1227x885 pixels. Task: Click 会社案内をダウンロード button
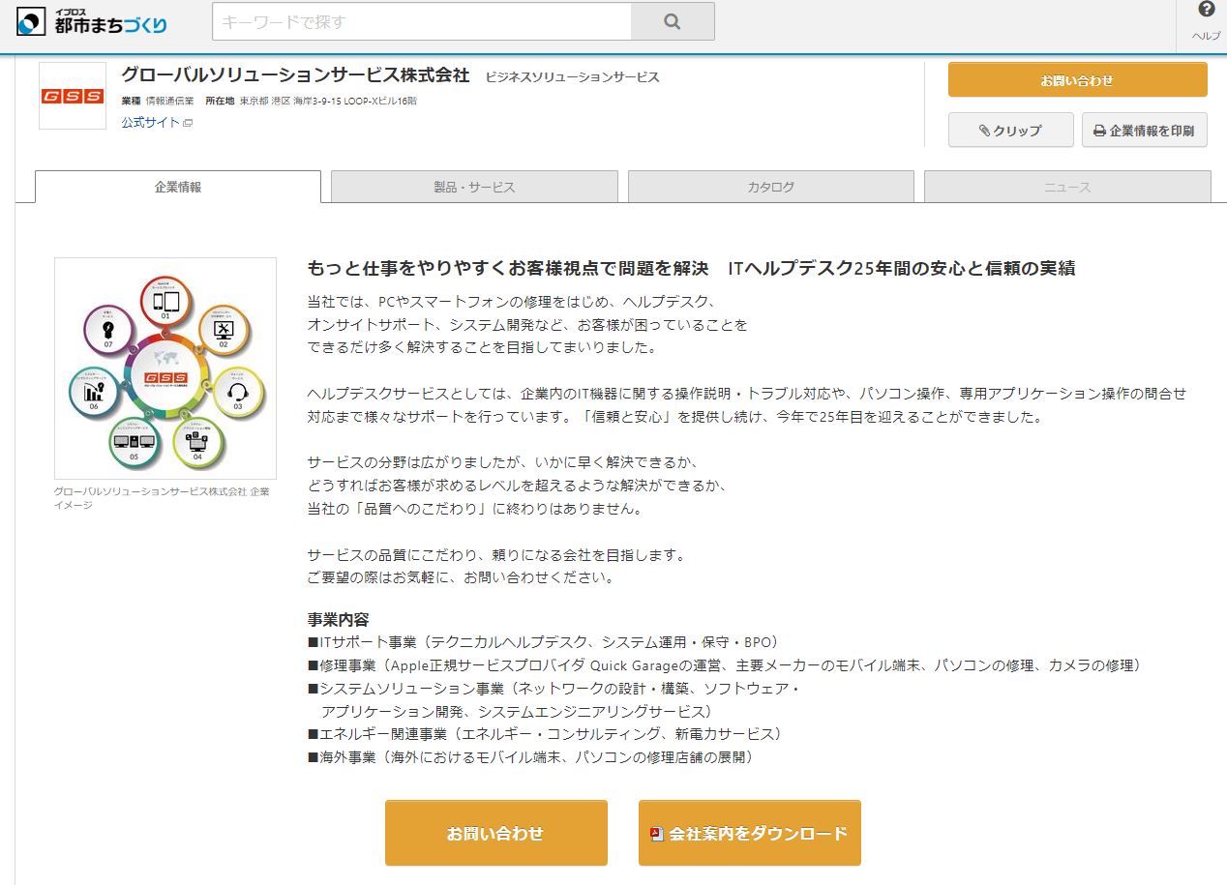click(x=749, y=833)
